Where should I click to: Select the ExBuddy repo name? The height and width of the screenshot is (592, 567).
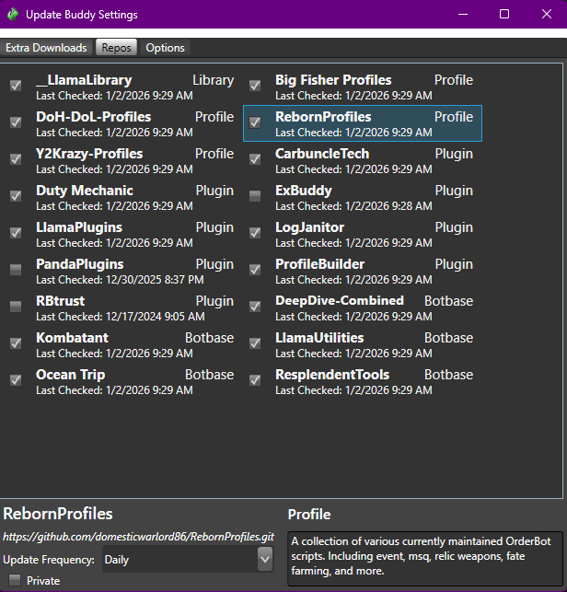click(304, 191)
